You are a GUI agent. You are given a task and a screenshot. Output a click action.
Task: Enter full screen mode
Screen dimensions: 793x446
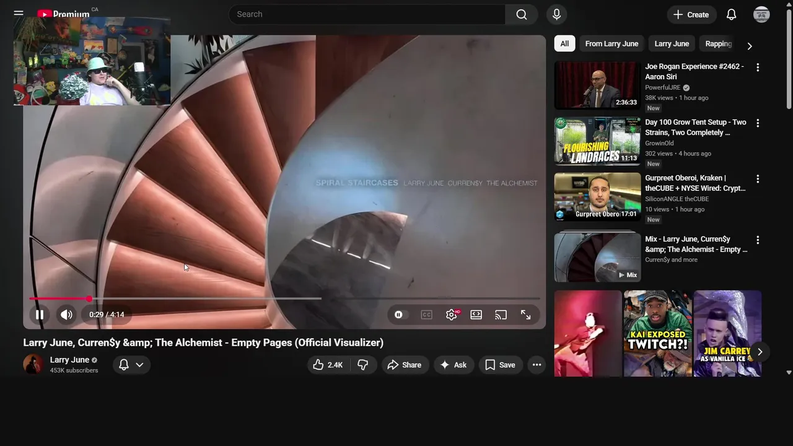[x=525, y=315]
